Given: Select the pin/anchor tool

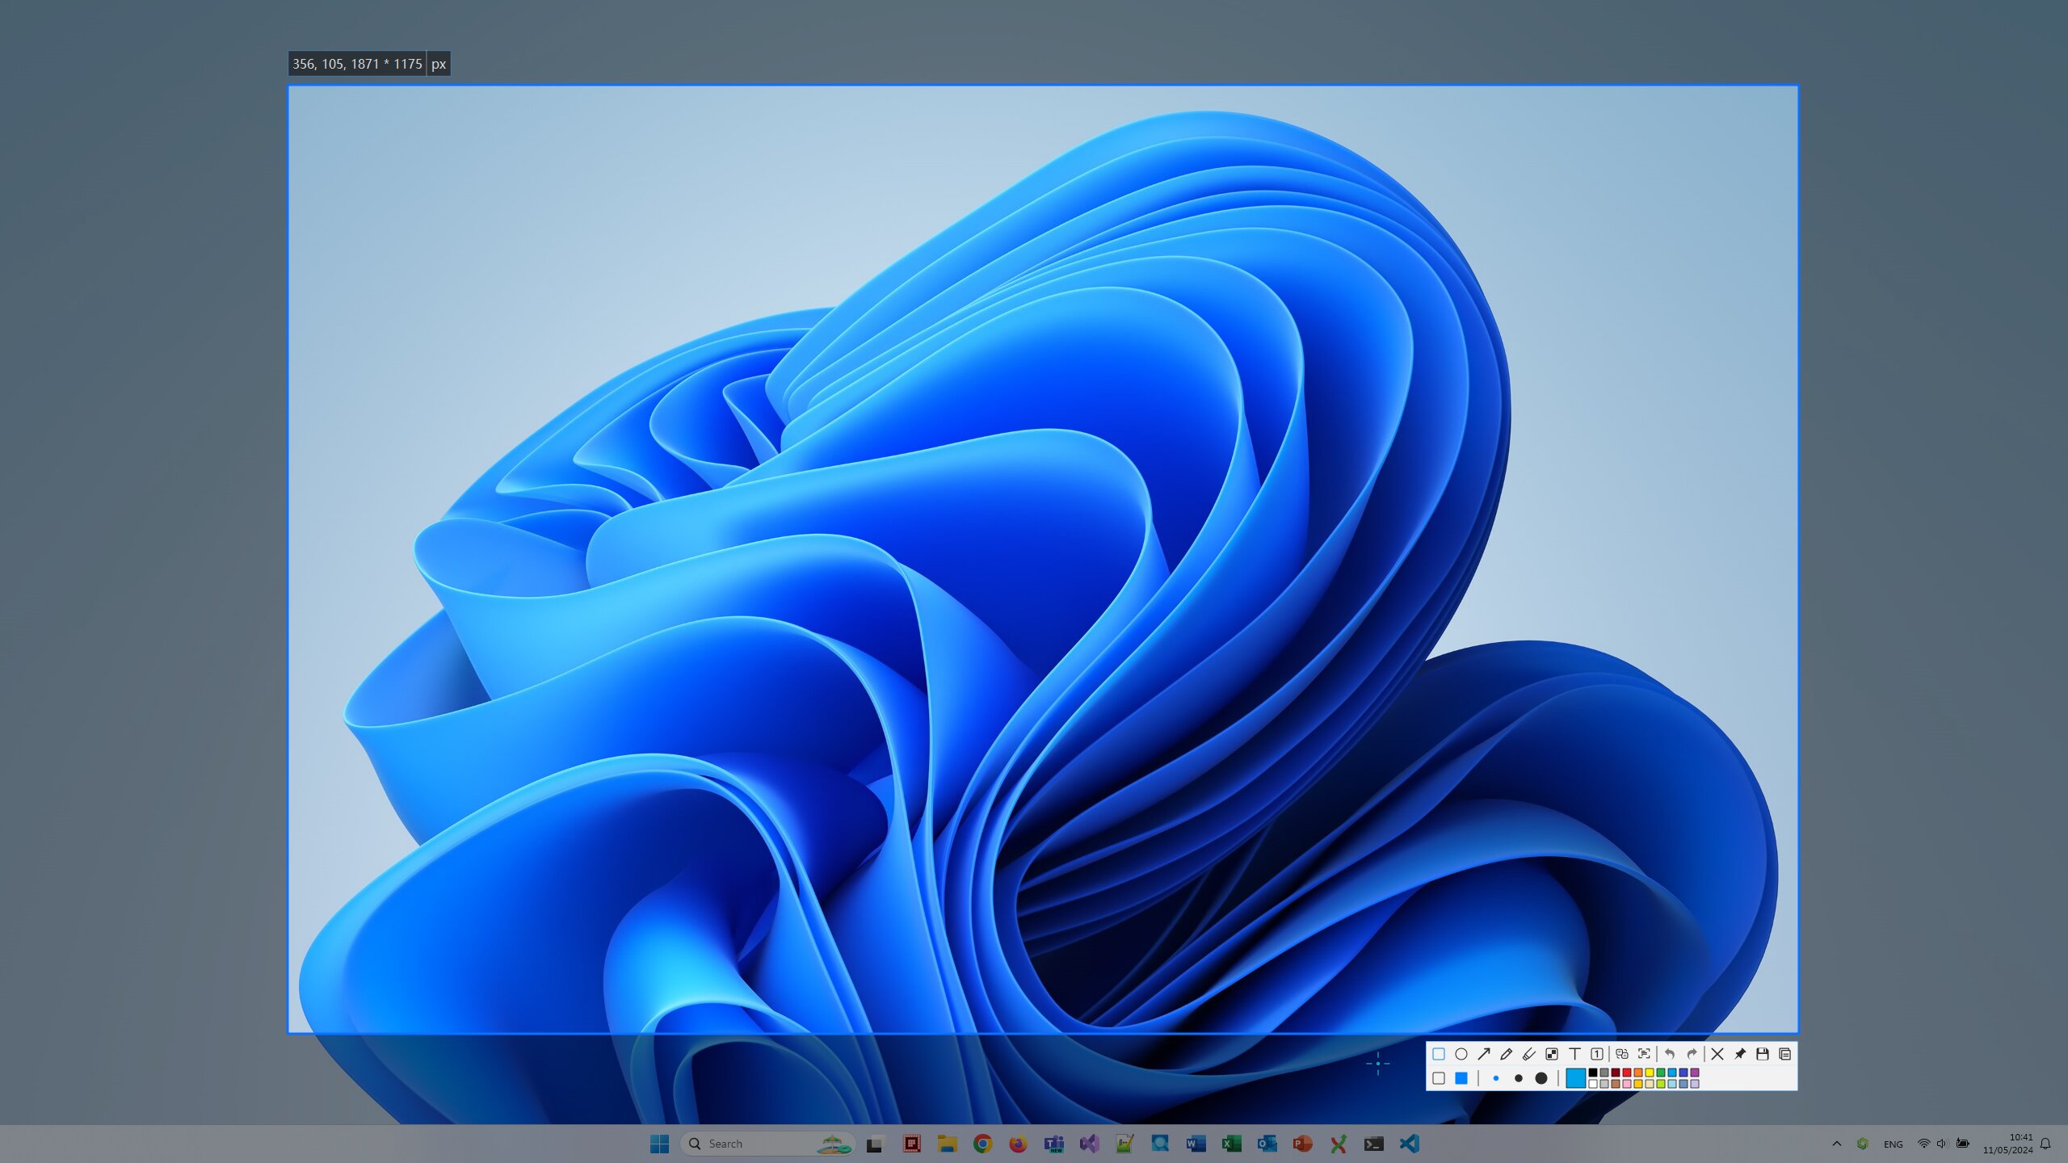Looking at the screenshot, I should (x=1740, y=1054).
